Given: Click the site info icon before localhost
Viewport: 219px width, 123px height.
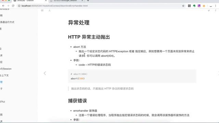Looking at the screenshot, I should tap(19, 6).
